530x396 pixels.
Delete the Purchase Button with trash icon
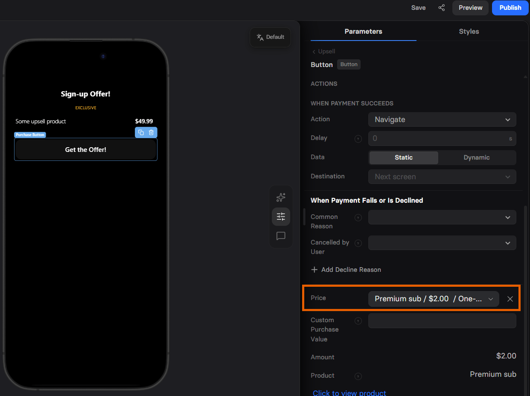(x=151, y=132)
